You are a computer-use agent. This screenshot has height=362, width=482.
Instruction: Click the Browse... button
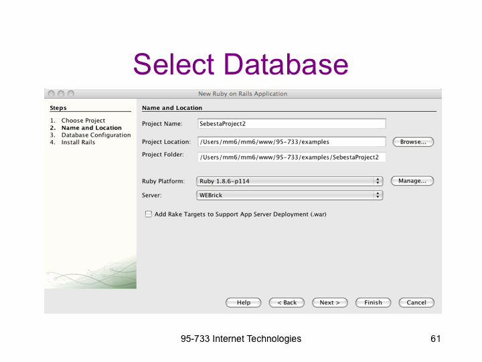(x=413, y=142)
